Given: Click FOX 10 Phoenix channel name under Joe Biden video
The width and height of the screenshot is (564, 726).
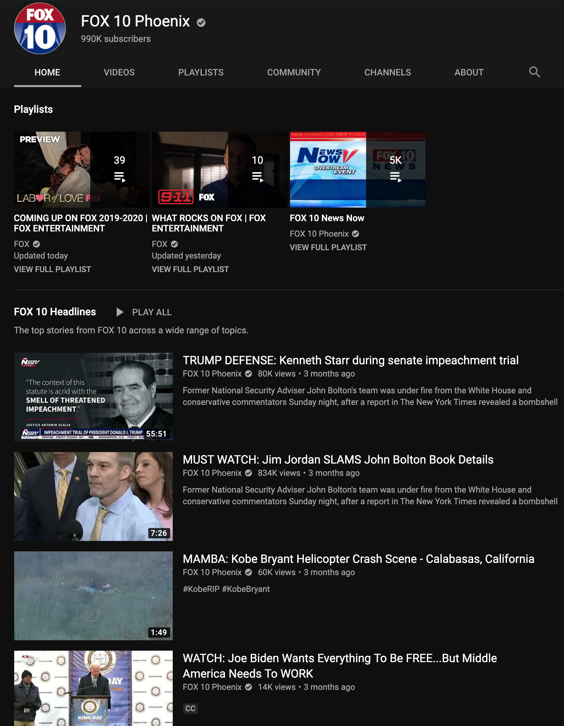Looking at the screenshot, I should 212,687.
